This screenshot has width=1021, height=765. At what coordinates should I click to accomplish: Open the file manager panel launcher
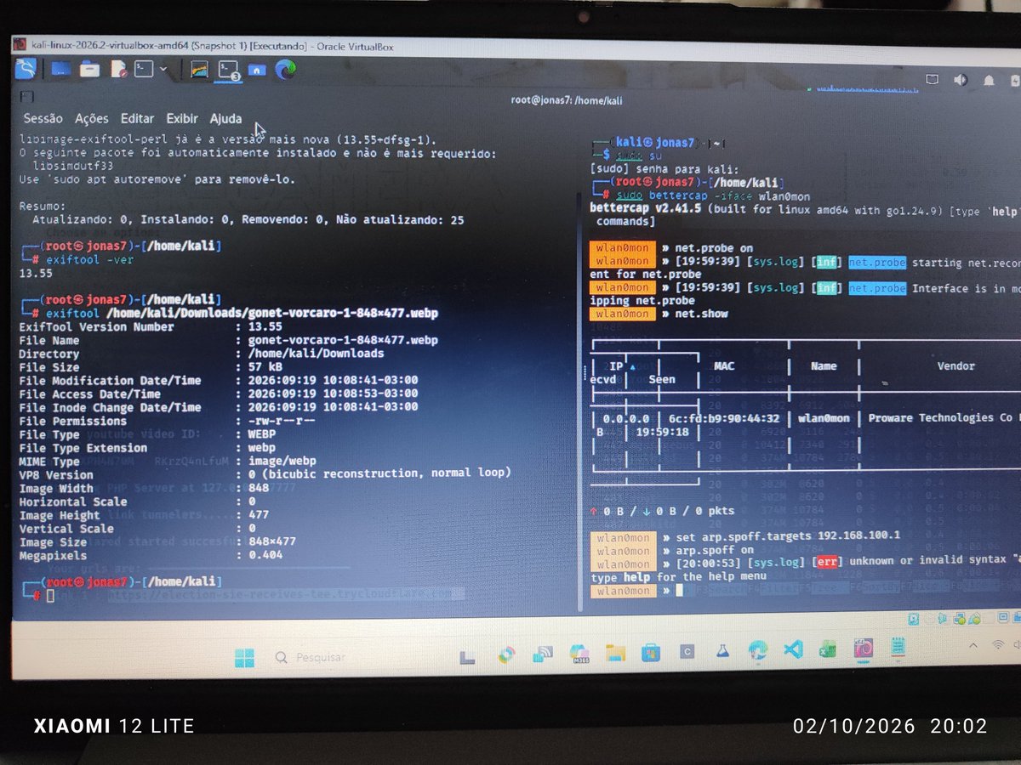coord(89,69)
